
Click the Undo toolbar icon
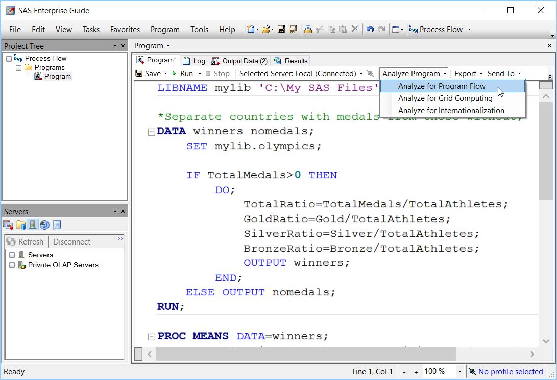tap(369, 29)
